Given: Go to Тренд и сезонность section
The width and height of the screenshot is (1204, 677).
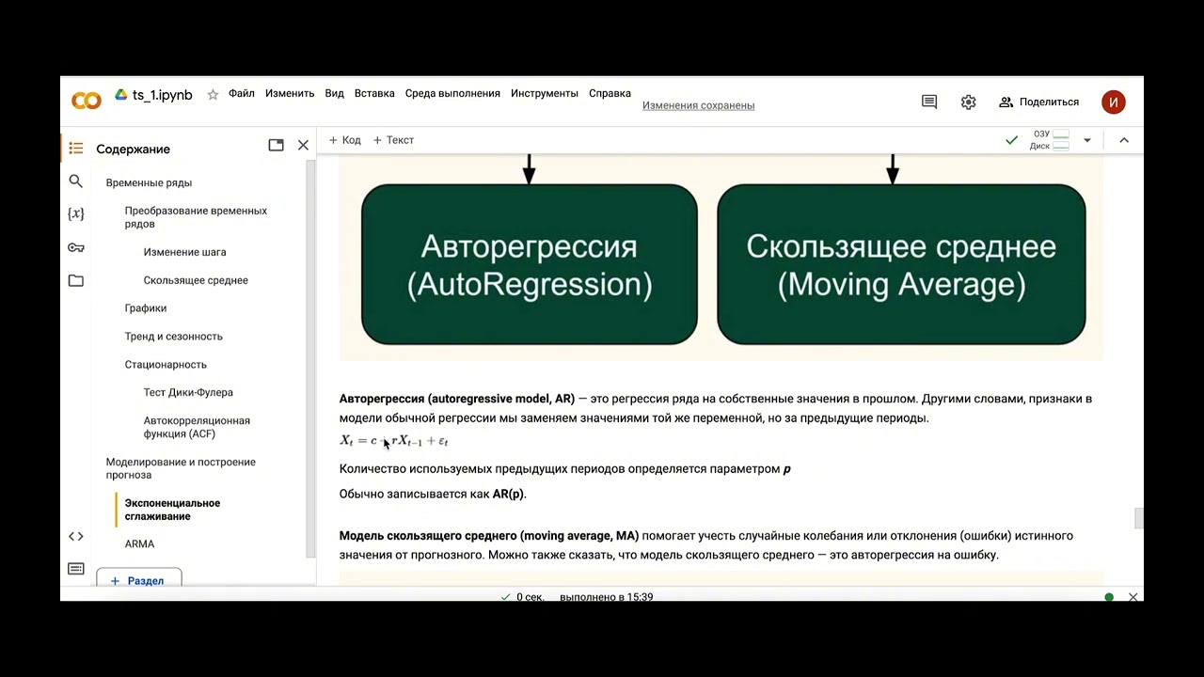Looking at the screenshot, I should tap(173, 337).
